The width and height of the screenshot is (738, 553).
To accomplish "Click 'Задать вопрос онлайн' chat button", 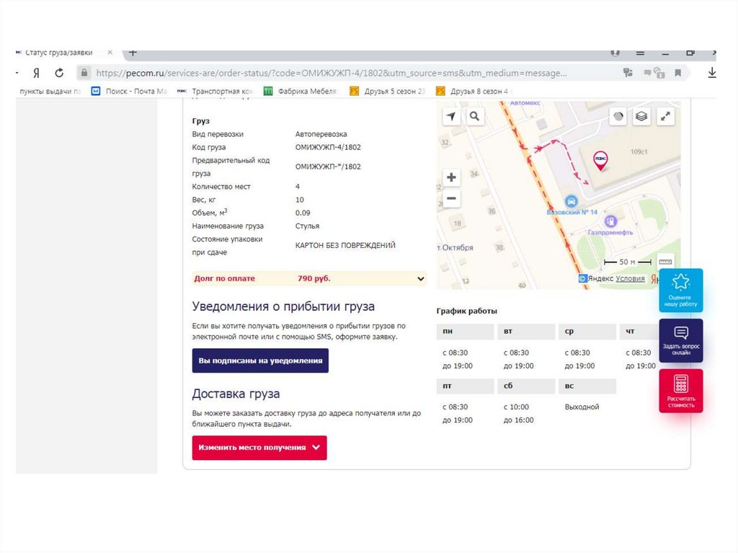I will 680,340.
